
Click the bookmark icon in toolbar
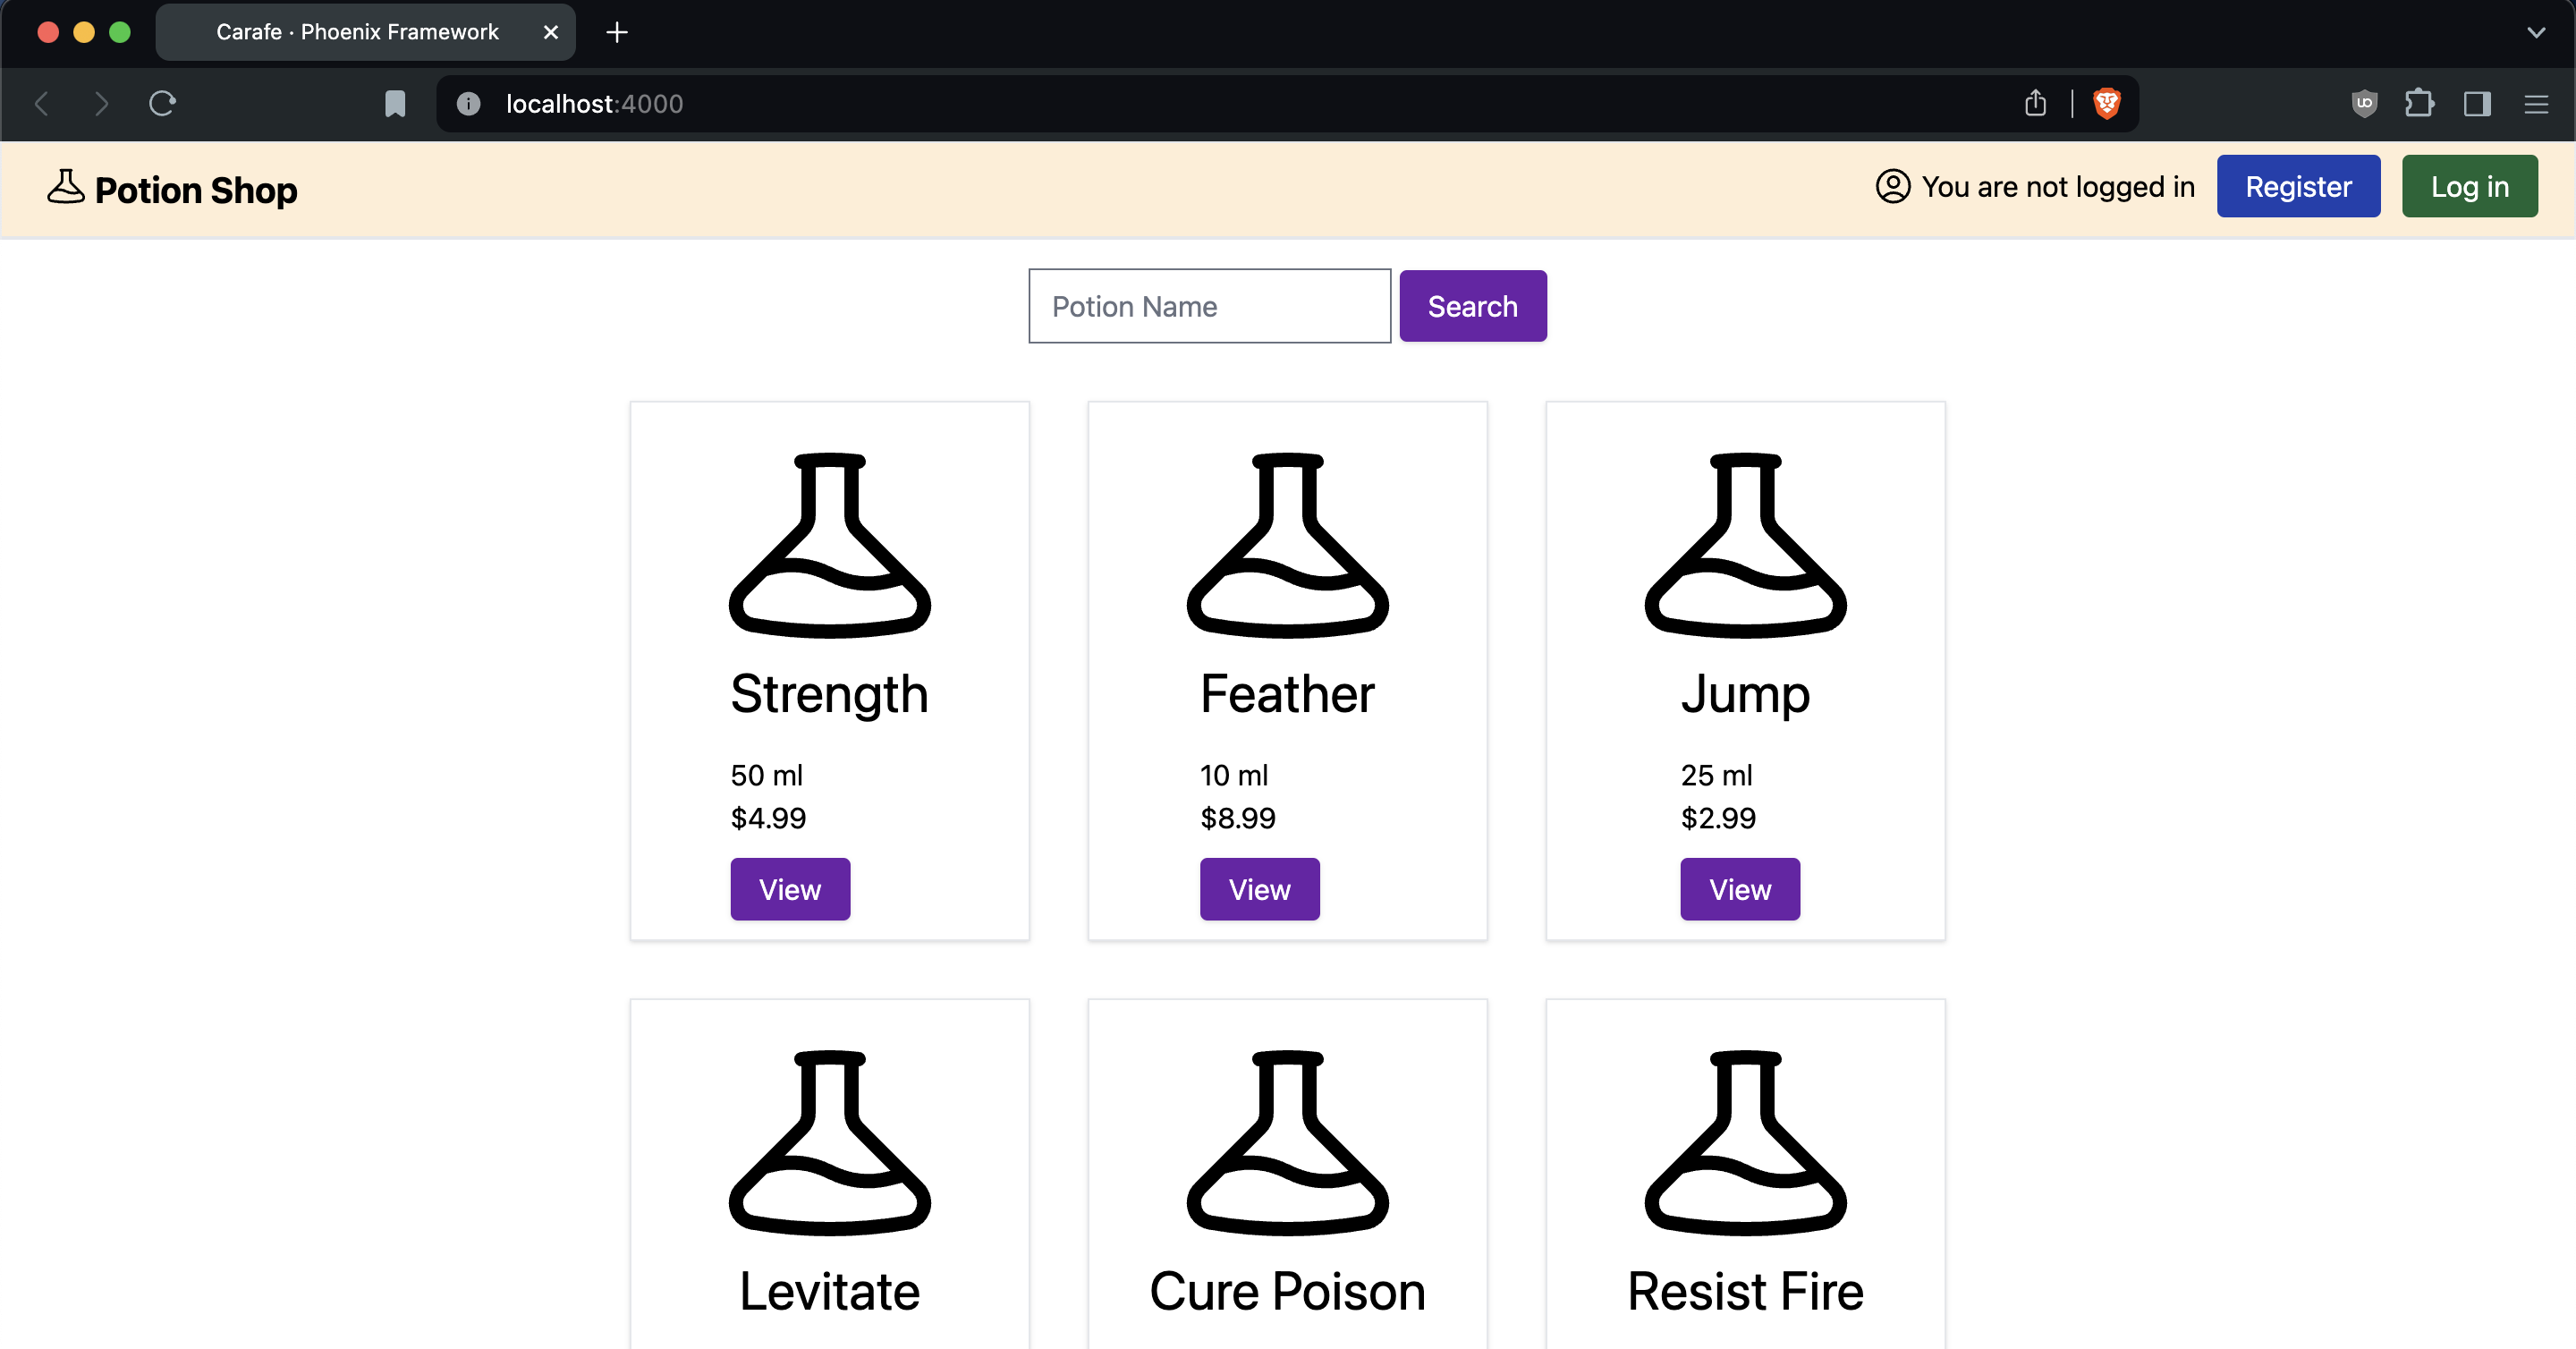[x=395, y=103]
